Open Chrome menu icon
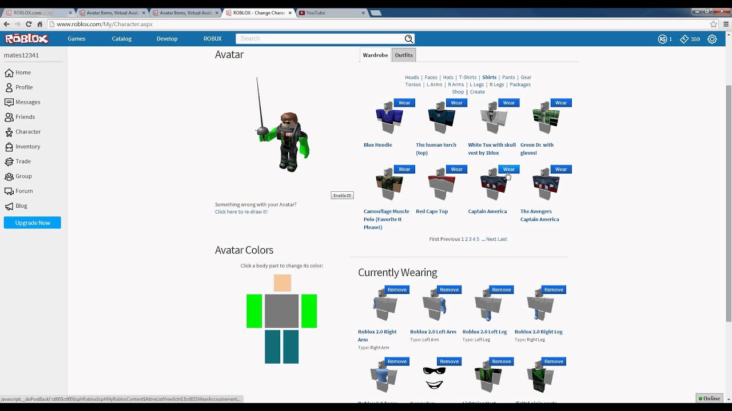Viewport: 732px width, 411px height. click(x=725, y=24)
